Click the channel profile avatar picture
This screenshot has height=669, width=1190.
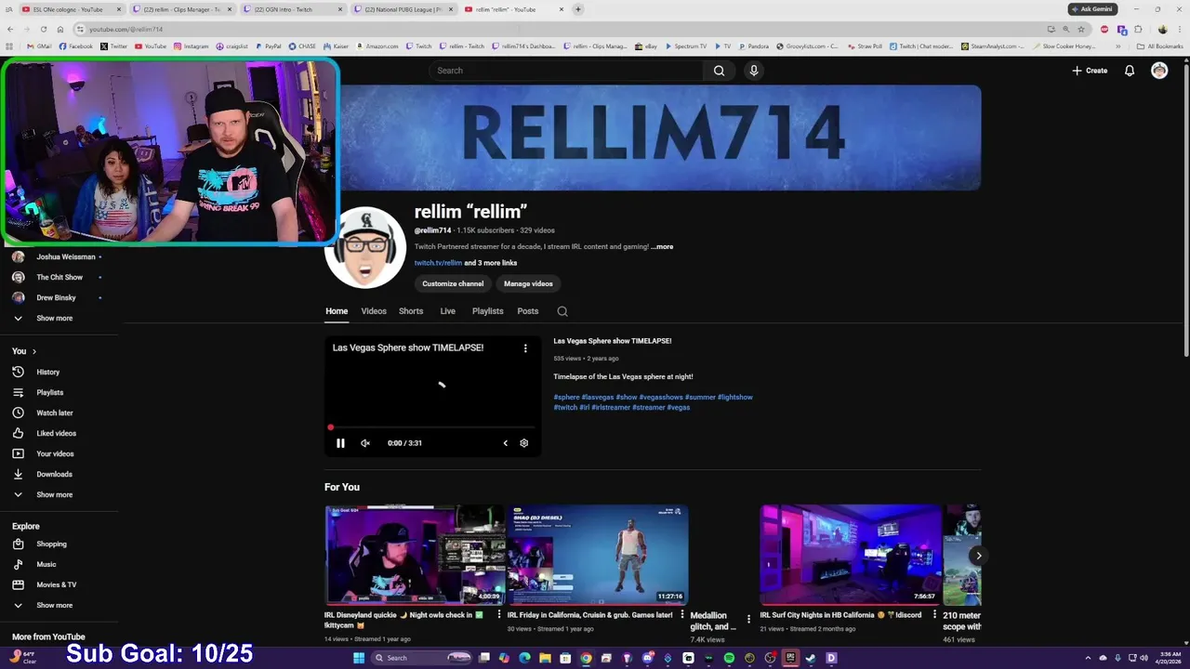(x=365, y=248)
